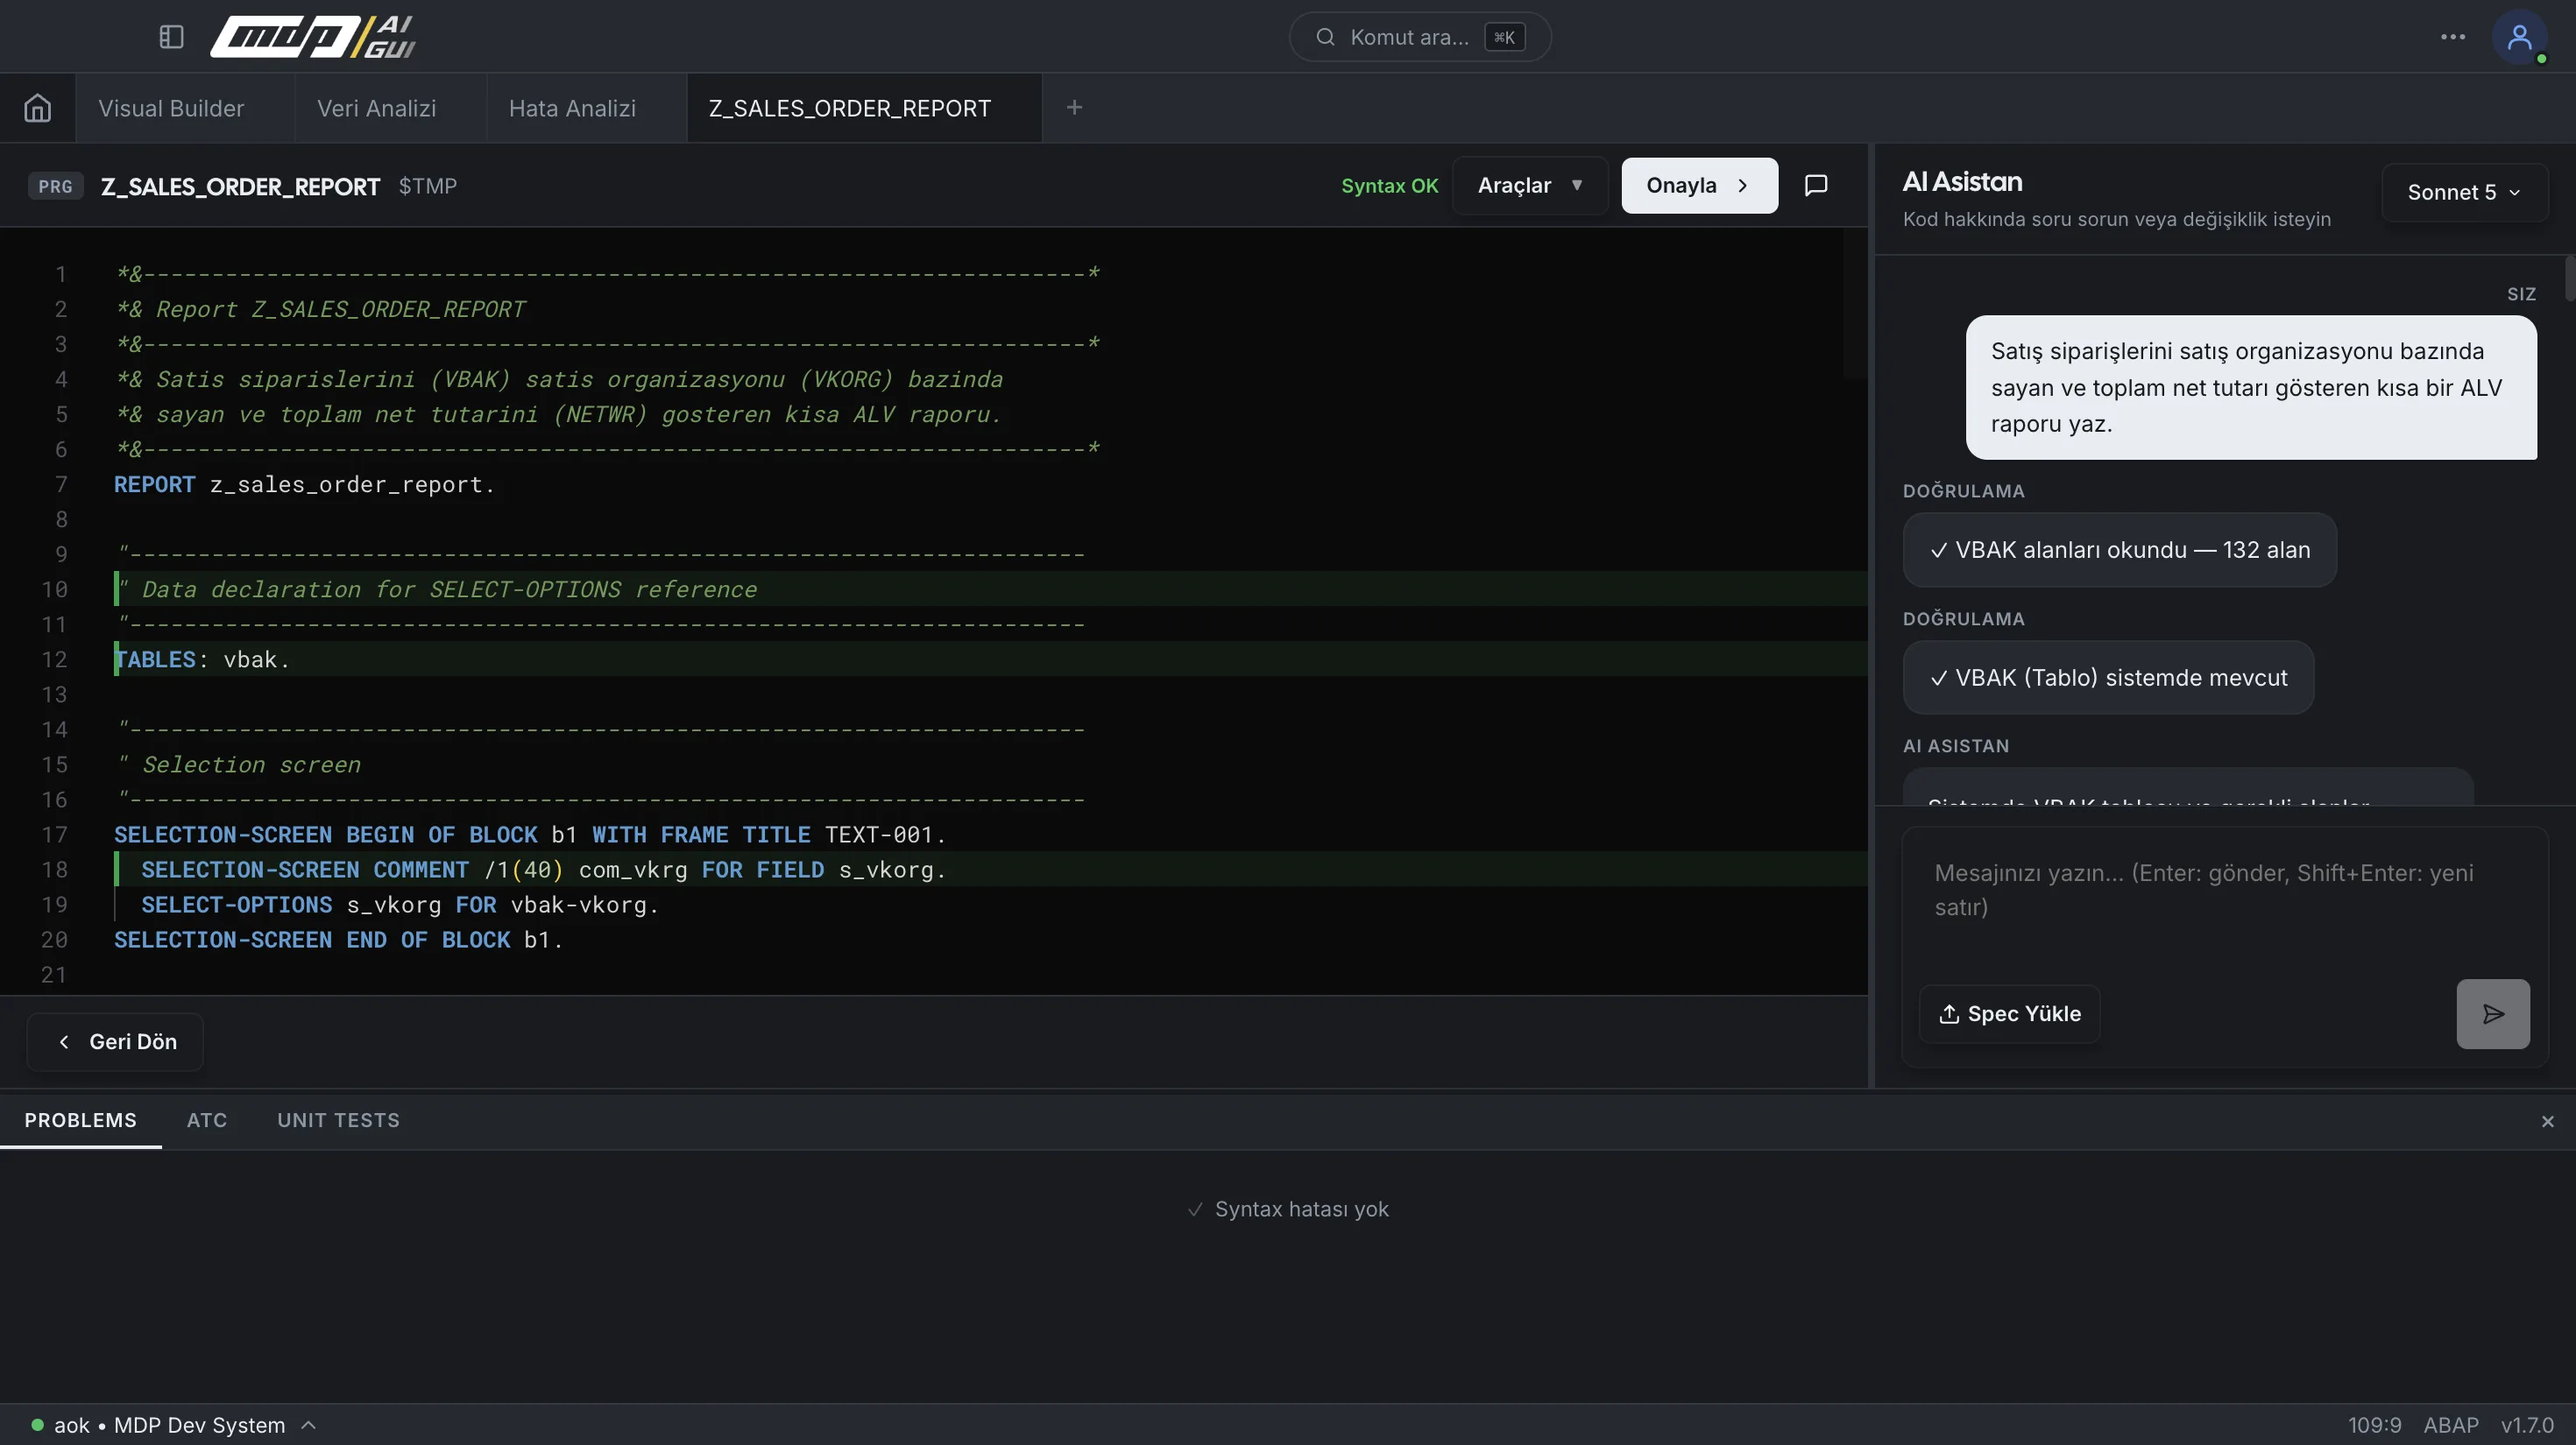
Task: Close the bottom problems panel
Action: tap(2547, 1121)
